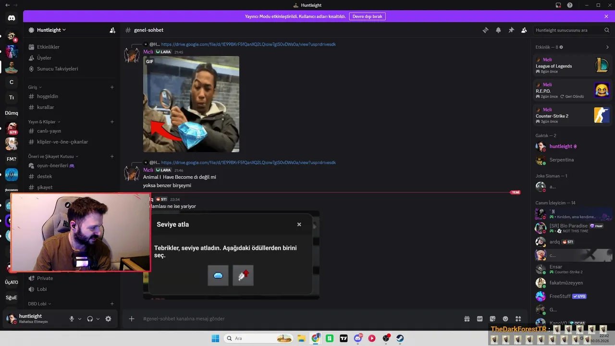
Task: Open Üyeler in the sidebar
Action: click(x=72, y=58)
